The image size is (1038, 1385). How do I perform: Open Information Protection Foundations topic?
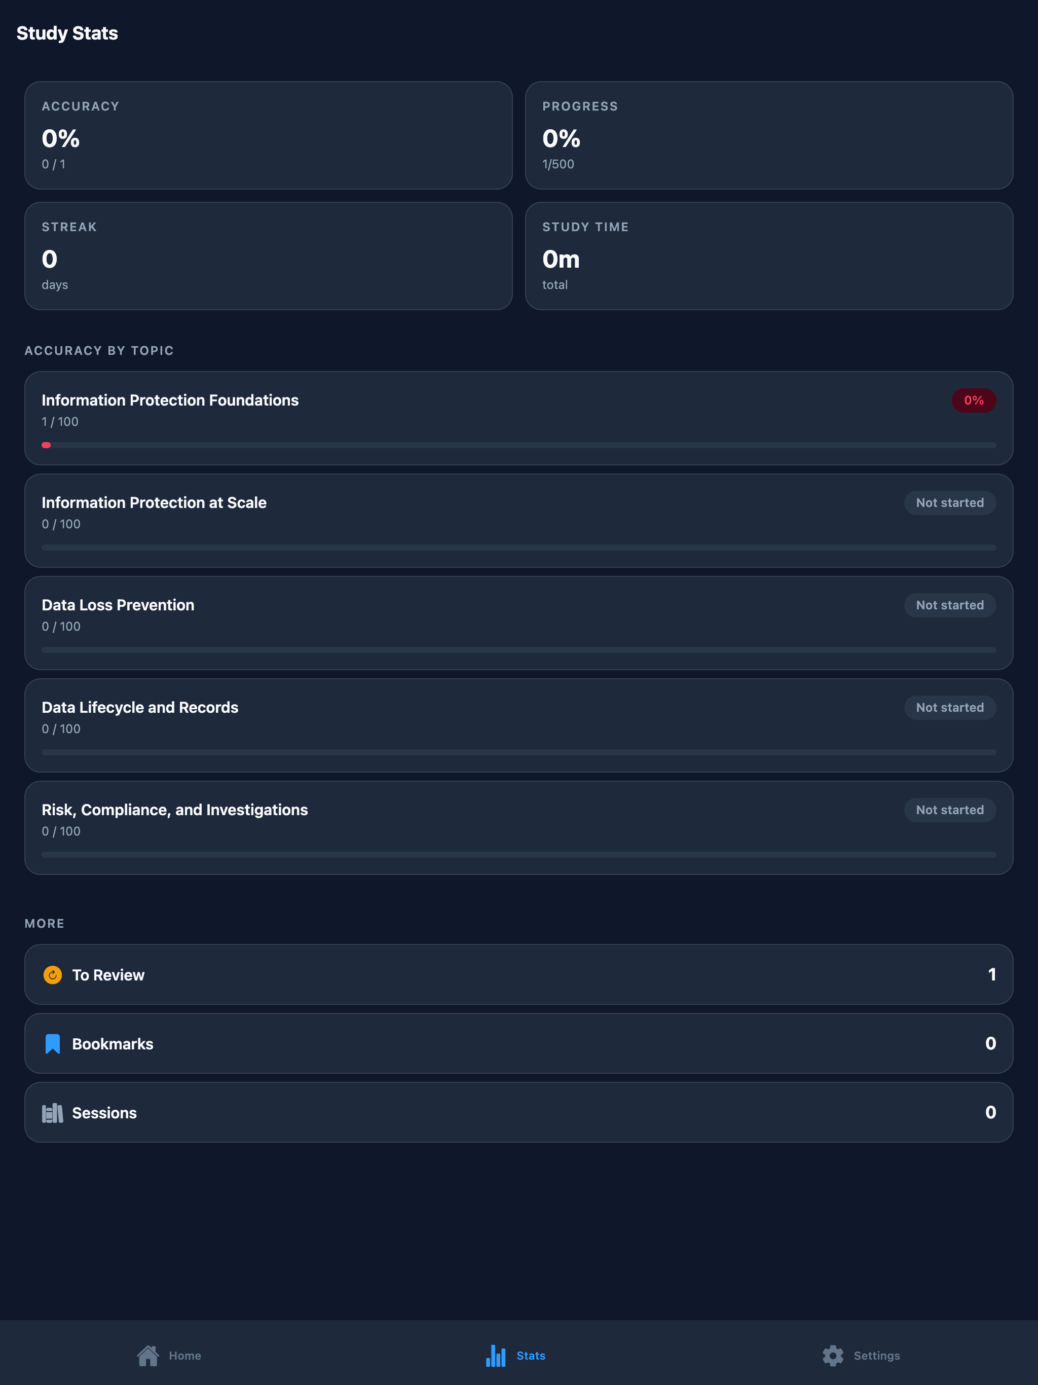click(519, 418)
